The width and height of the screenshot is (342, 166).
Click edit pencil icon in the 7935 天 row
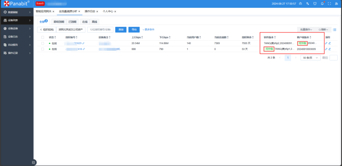[330, 43]
